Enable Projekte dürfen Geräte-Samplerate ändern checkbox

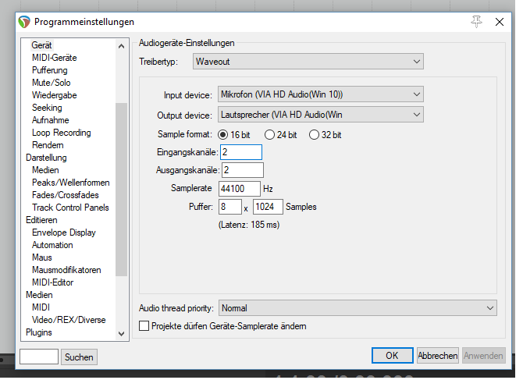(144, 326)
